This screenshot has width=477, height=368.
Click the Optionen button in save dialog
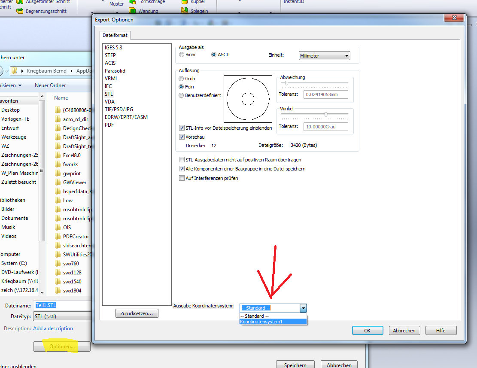pyautogui.click(x=62, y=347)
